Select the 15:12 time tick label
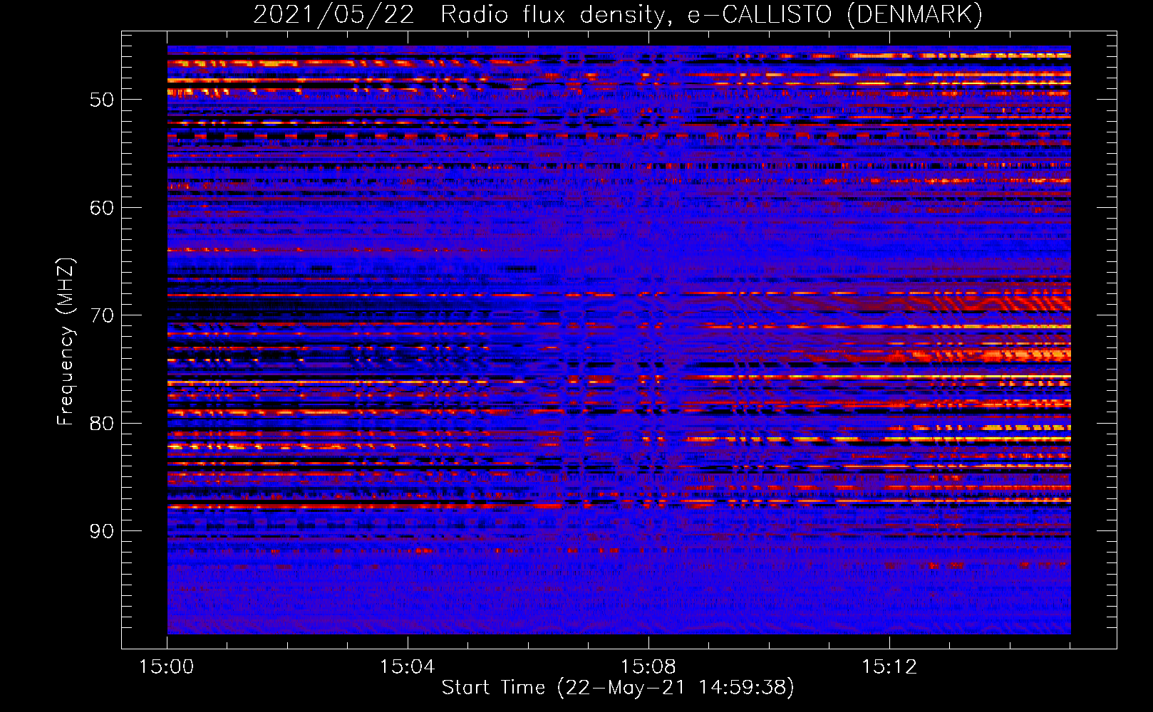This screenshot has height=712, width=1153. tap(889, 667)
